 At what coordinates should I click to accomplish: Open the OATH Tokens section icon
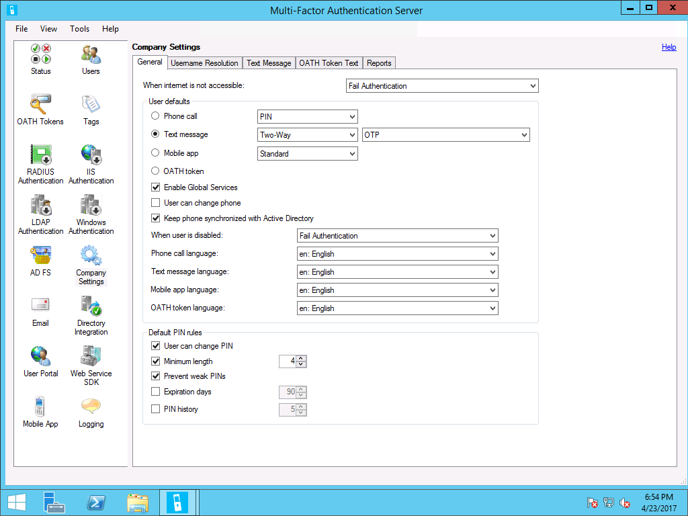tap(40, 104)
